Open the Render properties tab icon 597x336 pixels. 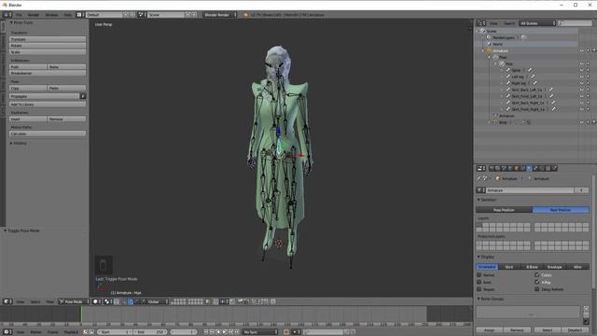pyautogui.click(x=492, y=168)
